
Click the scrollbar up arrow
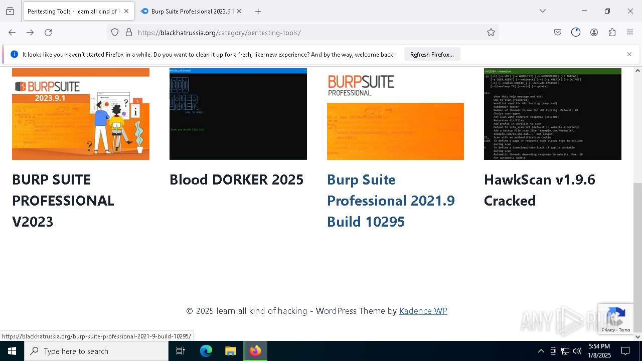637,70
